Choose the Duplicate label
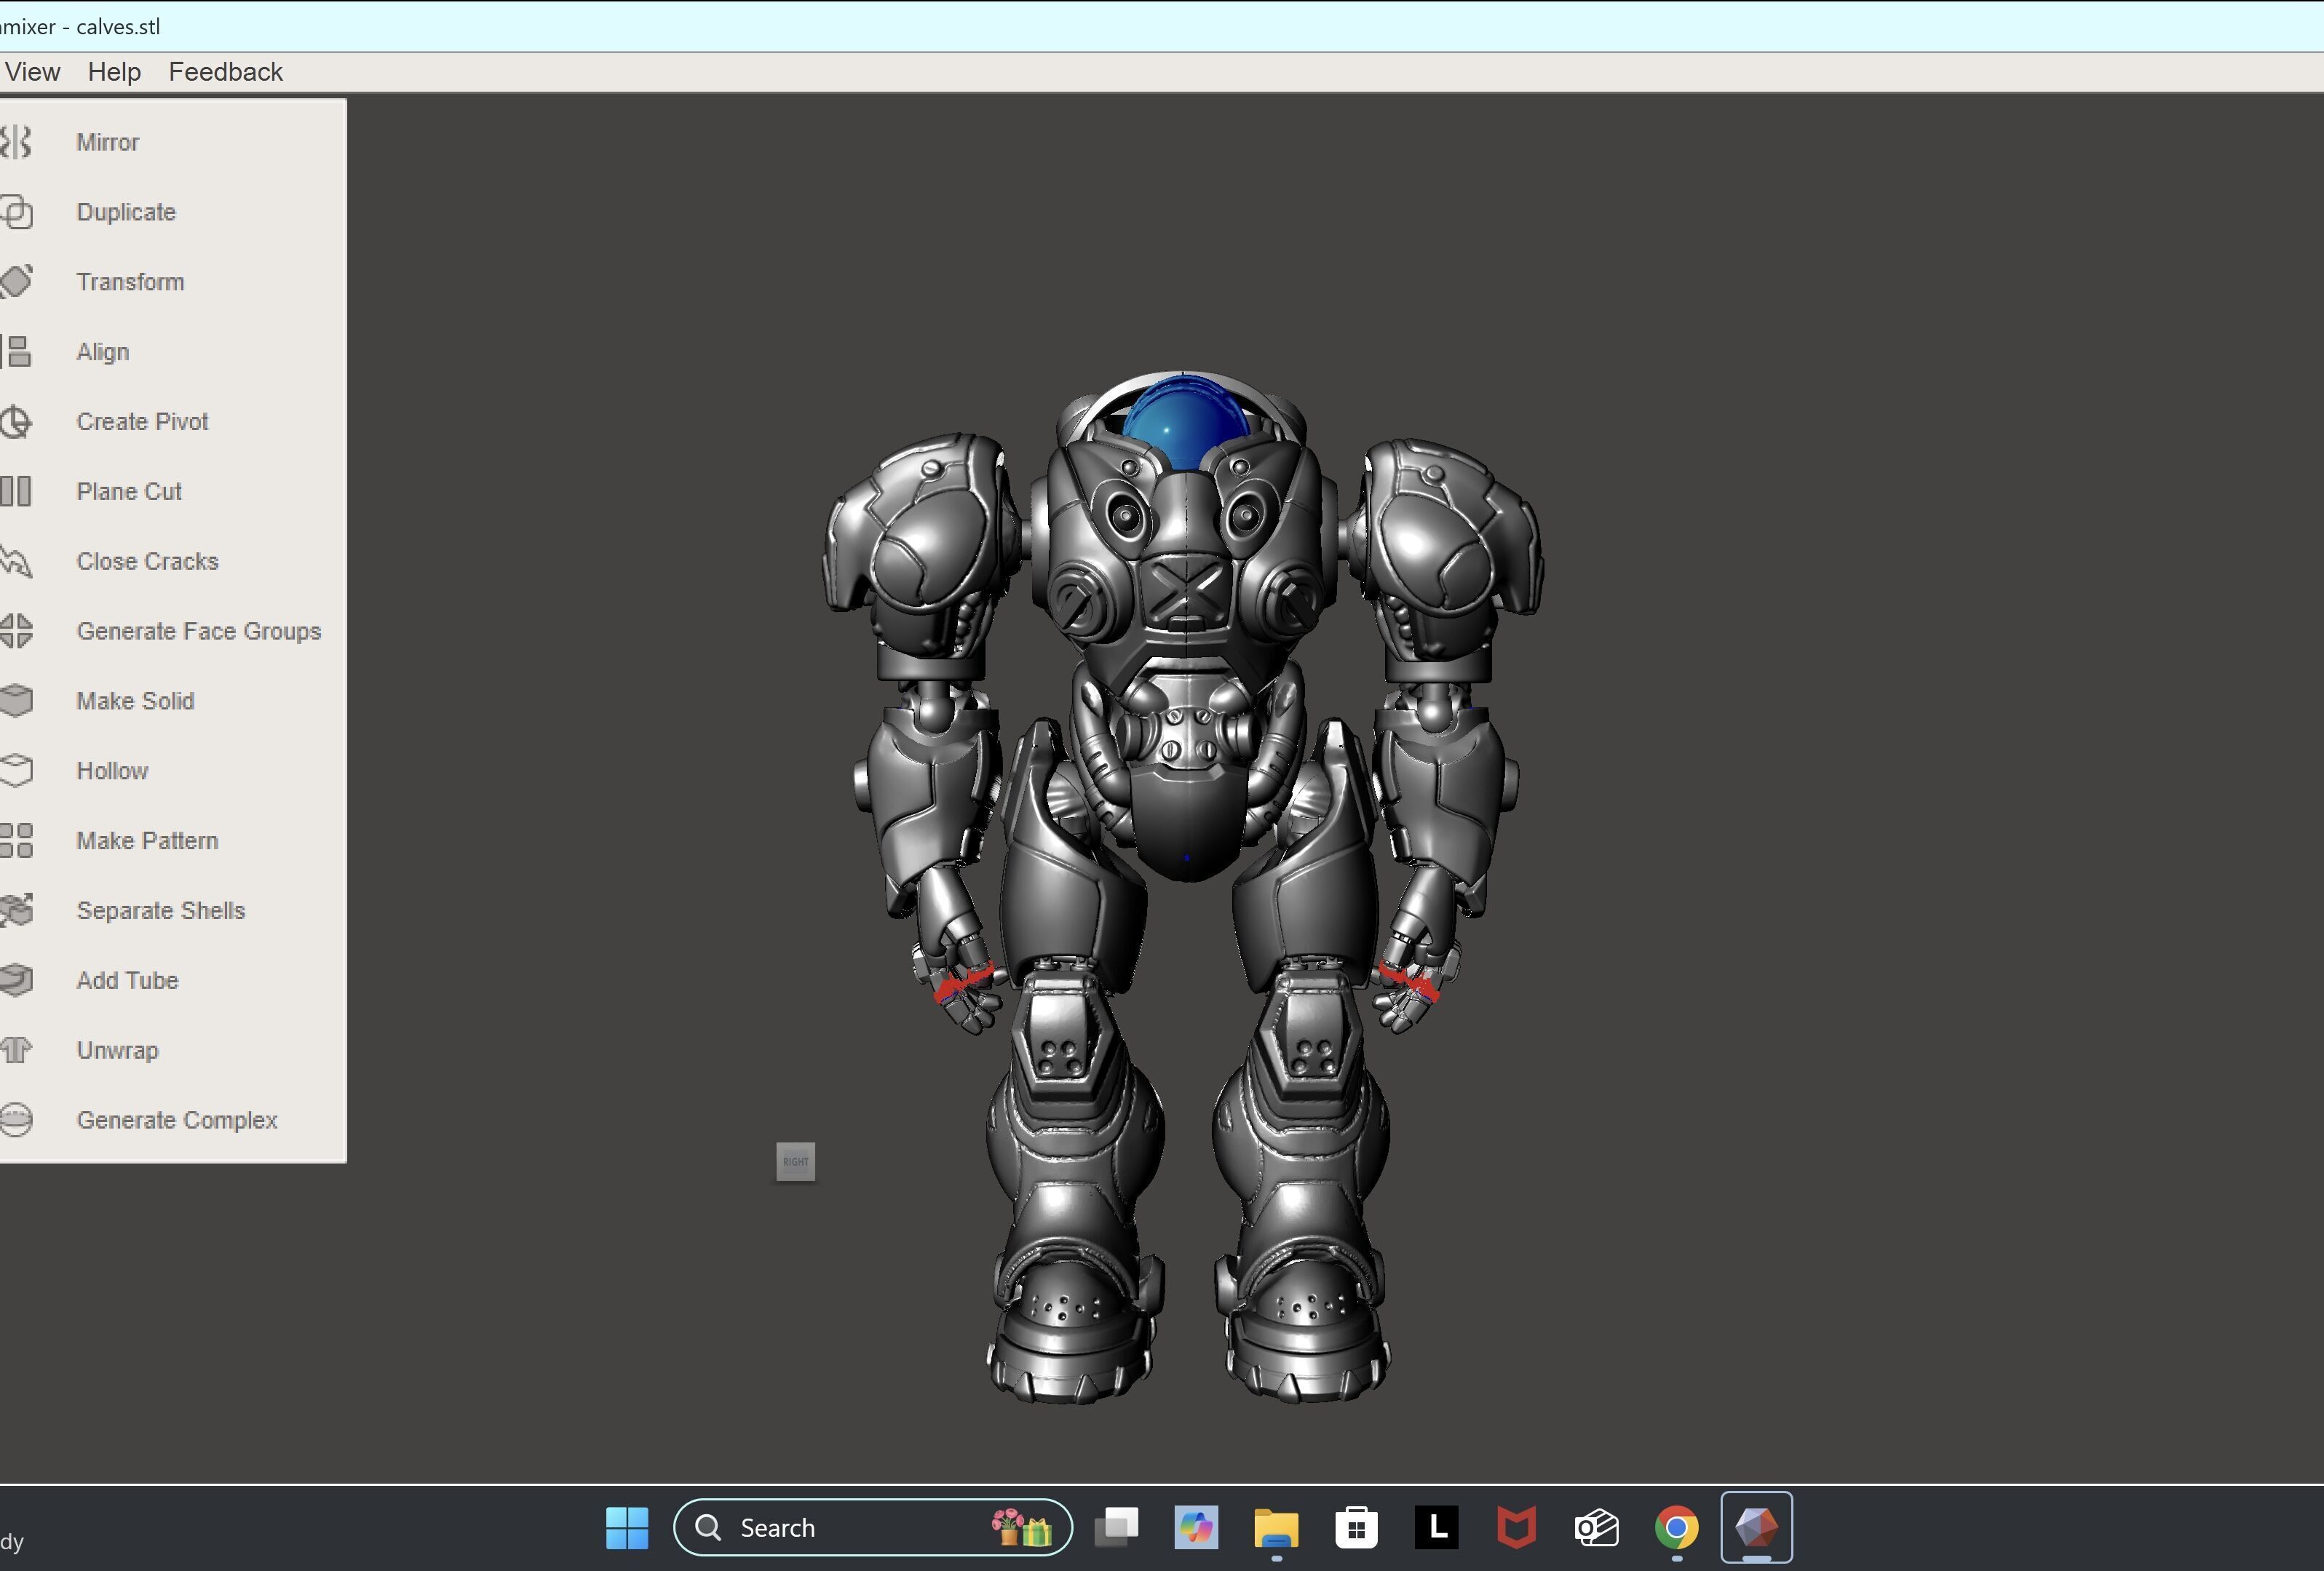 tap(126, 212)
